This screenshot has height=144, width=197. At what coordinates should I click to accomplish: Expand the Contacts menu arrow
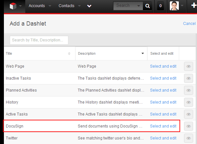[79, 6]
